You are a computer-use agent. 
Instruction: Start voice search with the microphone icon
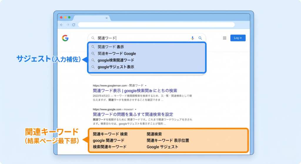pos(192,38)
